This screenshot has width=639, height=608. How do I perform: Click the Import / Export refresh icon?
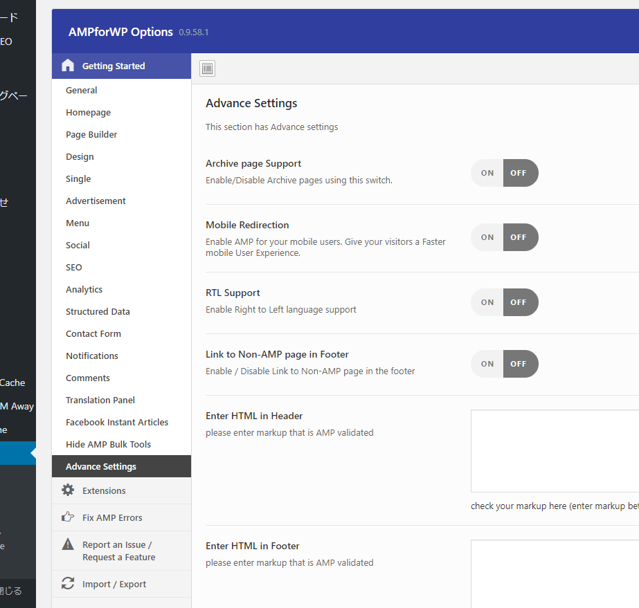[68, 583]
